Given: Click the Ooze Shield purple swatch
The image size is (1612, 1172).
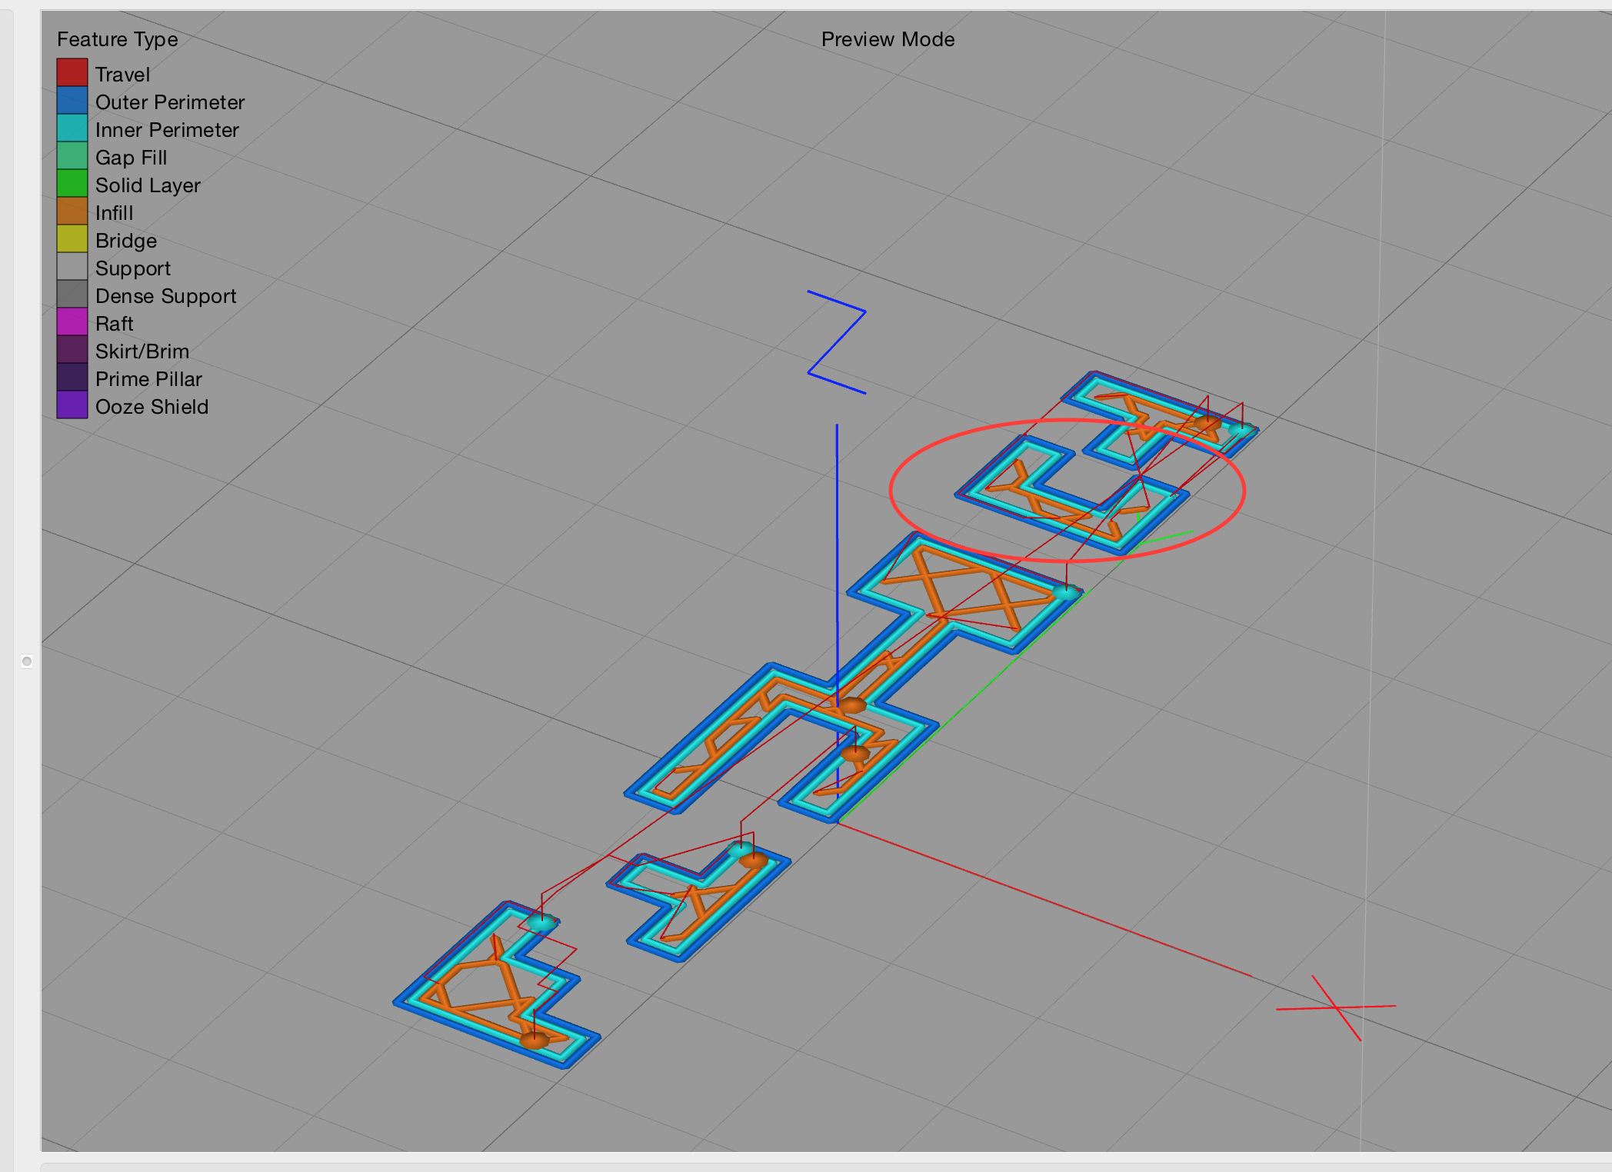Looking at the screenshot, I should 72,405.
